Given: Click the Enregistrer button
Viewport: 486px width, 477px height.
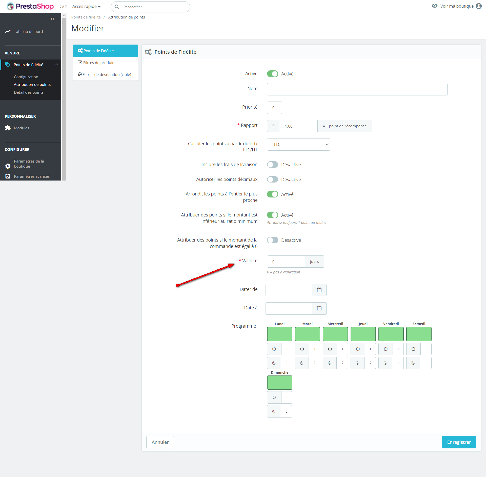Looking at the screenshot, I should click(x=459, y=442).
